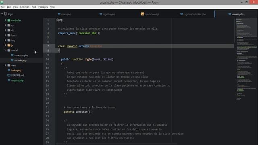Expand the css folder
The height and width of the screenshot is (145, 258).
5,25
